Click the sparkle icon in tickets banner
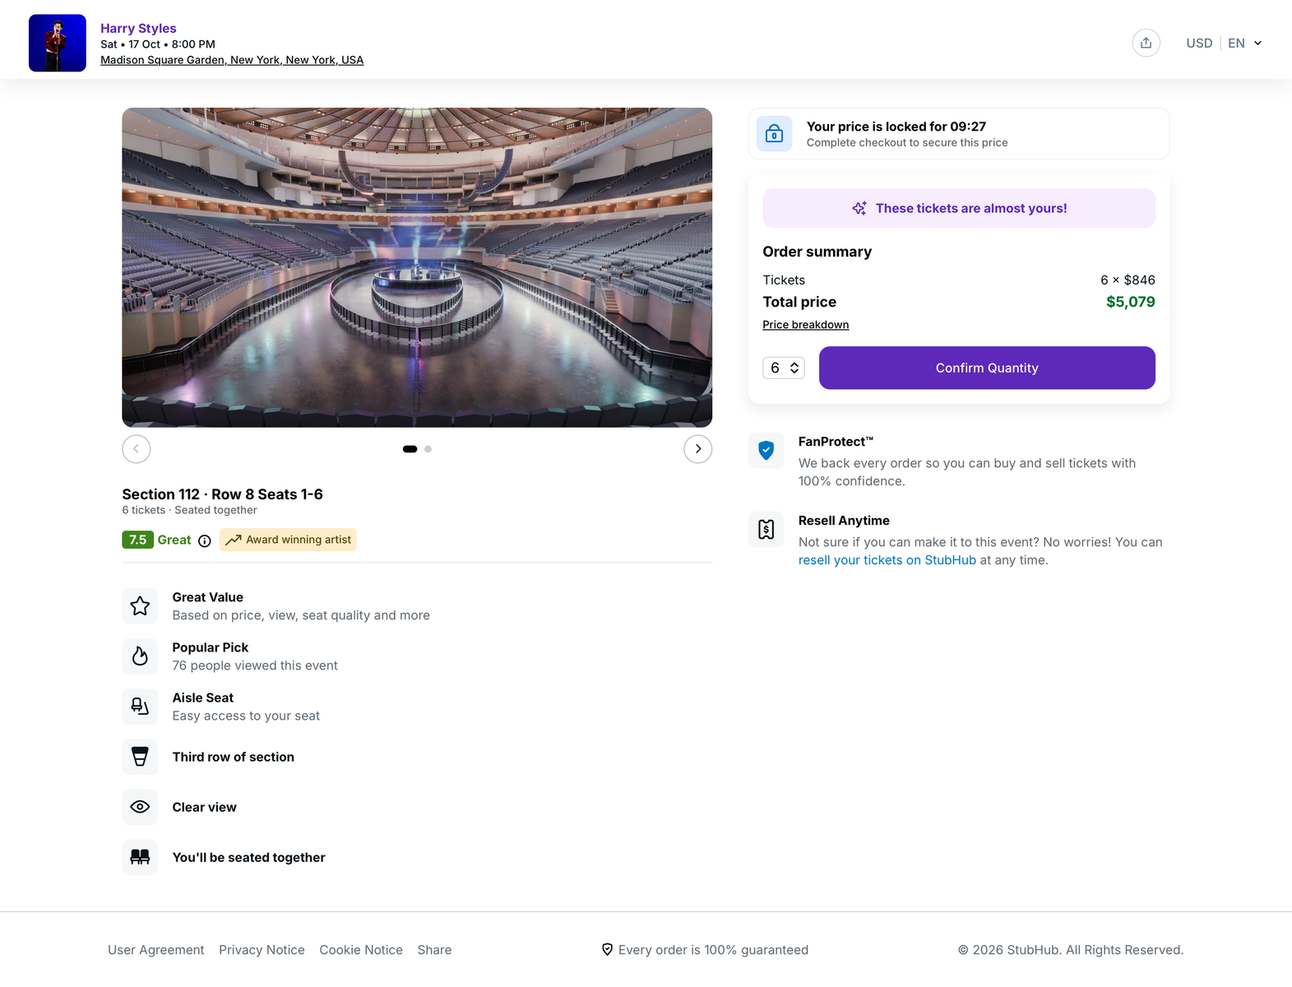Image resolution: width=1292 pixels, height=987 pixels. 859,208
